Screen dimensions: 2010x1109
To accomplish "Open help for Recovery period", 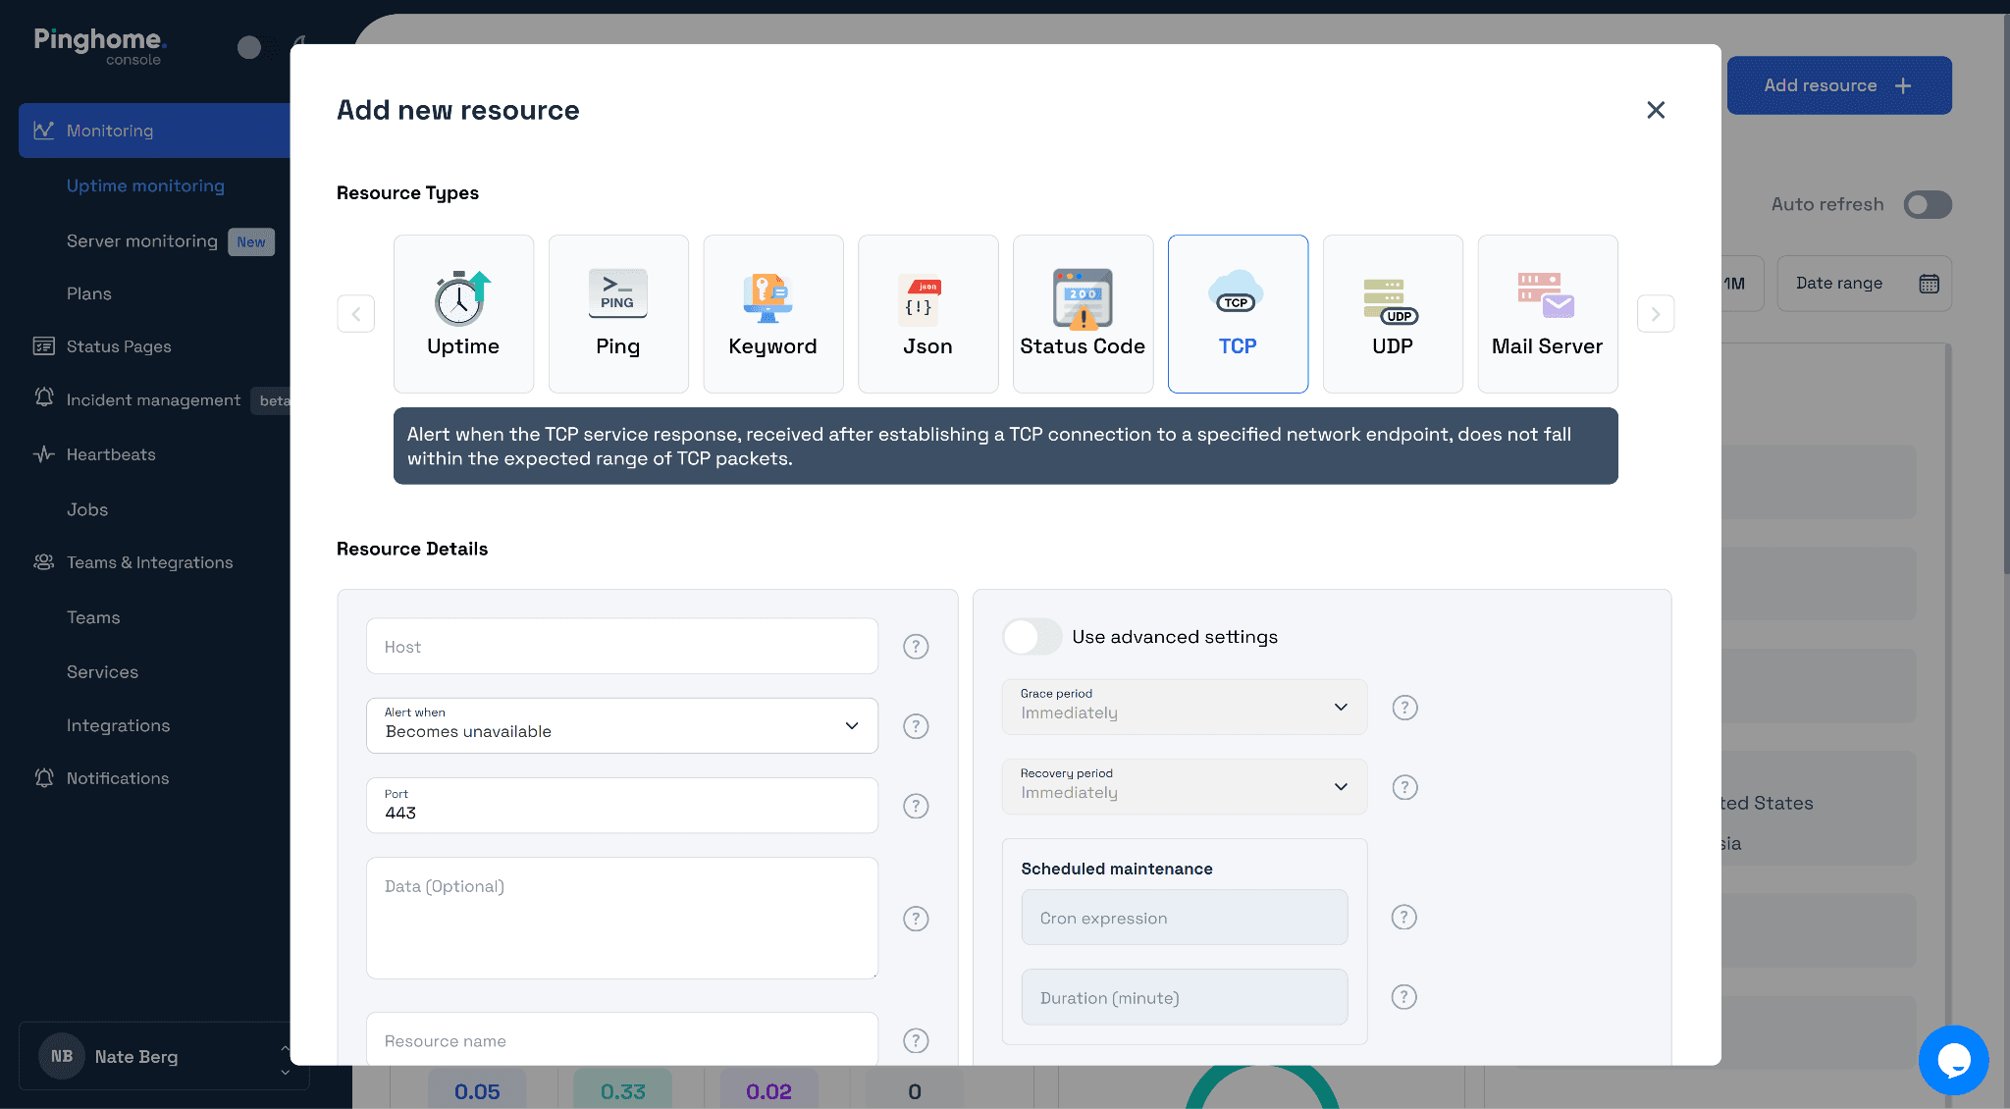I will [x=1405, y=787].
